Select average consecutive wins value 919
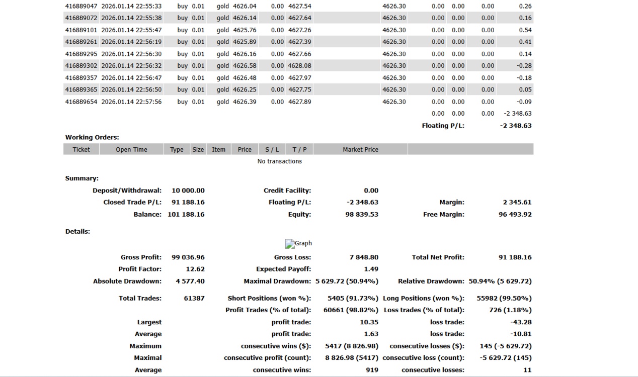This screenshot has width=638, height=377. [372, 370]
